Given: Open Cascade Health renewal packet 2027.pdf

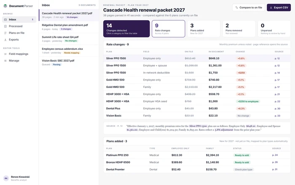Looking at the screenshot, I should click(x=69, y=15).
